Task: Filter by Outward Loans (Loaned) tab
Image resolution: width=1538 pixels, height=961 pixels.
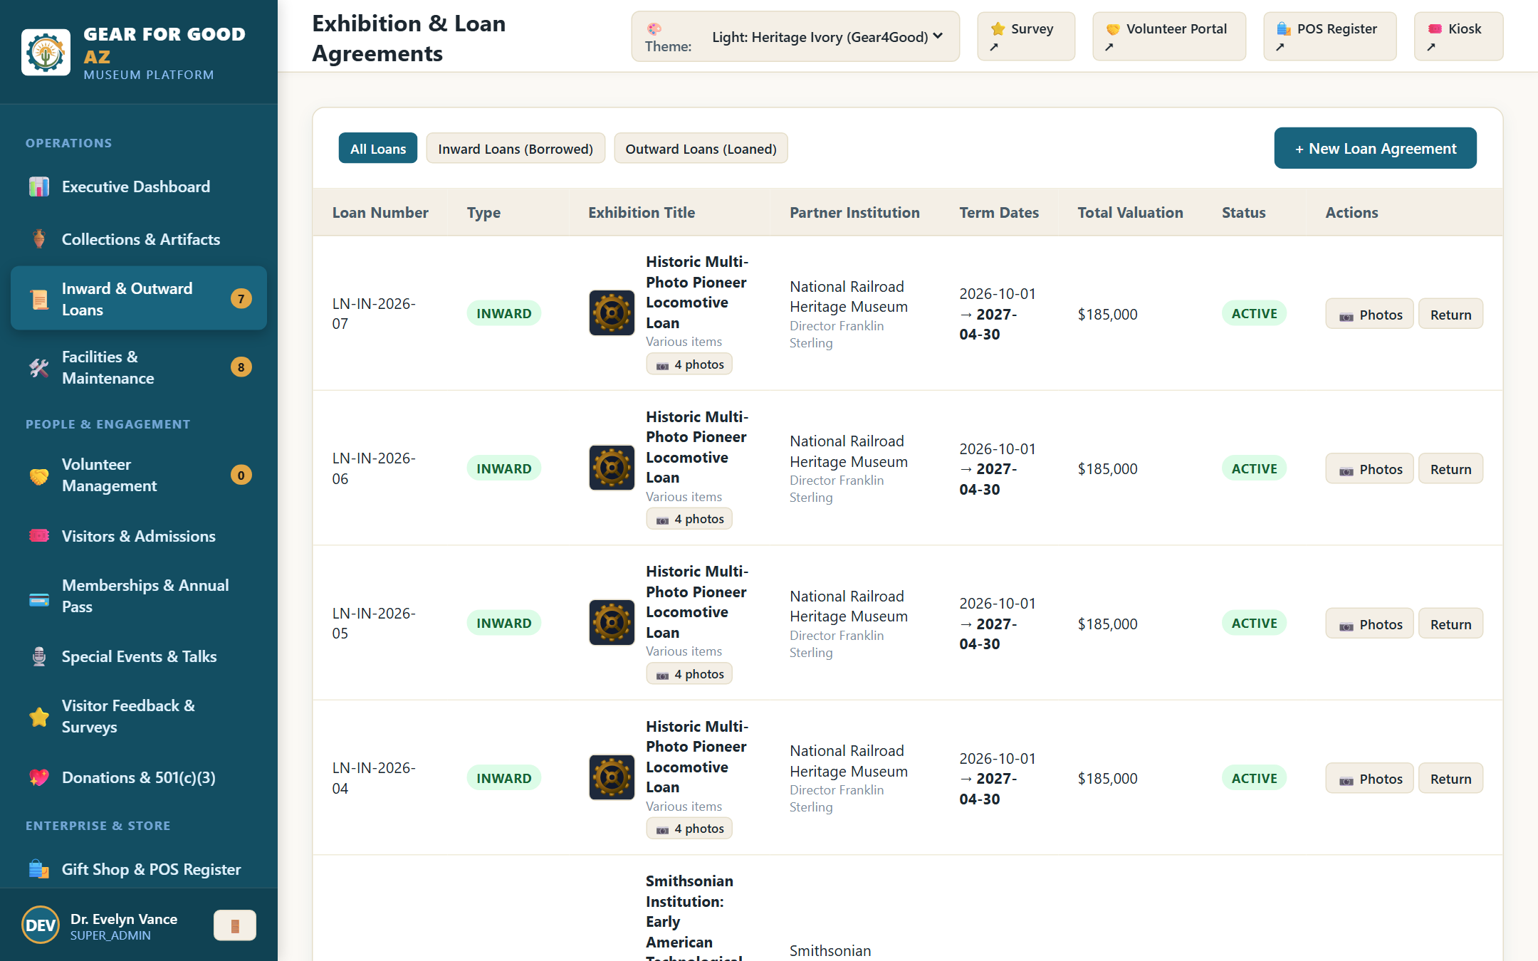Action: [701, 148]
